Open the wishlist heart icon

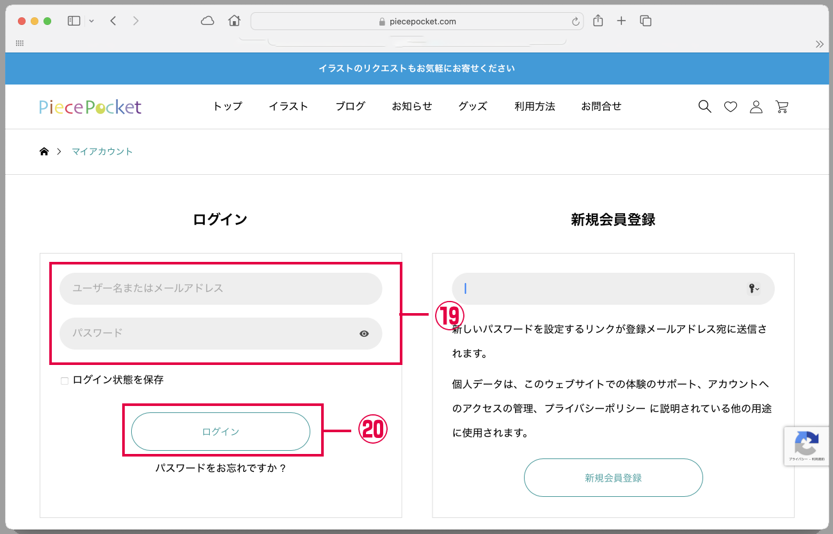[730, 107]
